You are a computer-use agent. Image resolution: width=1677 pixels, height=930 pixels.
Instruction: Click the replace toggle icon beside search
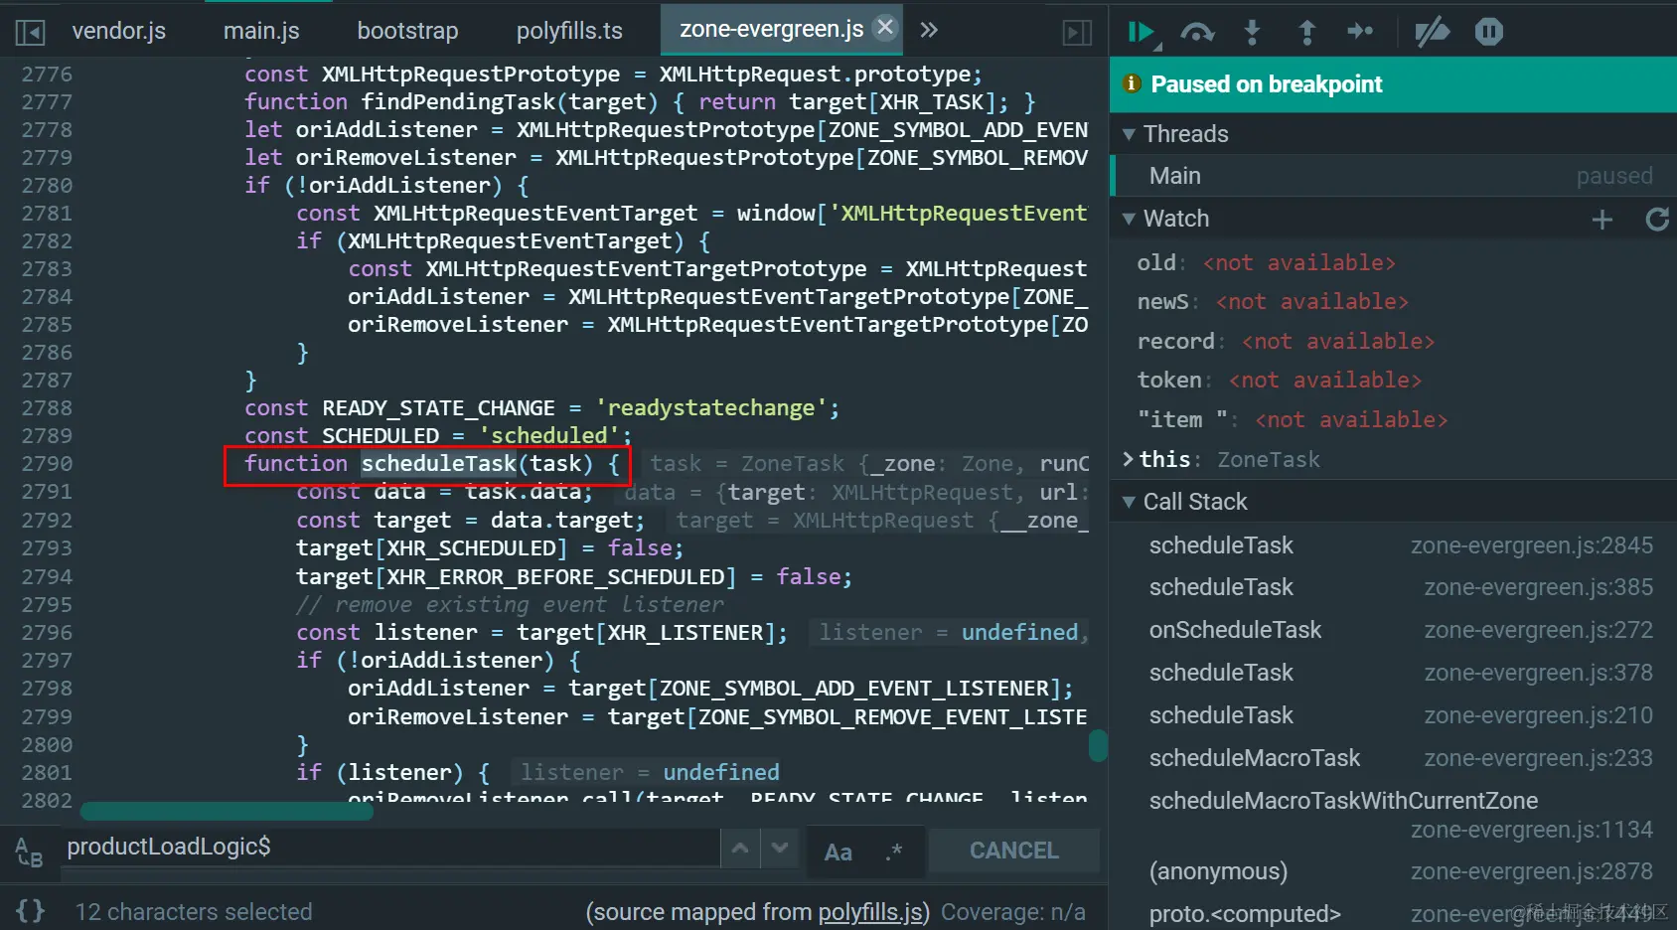click(x=29, y=852)
